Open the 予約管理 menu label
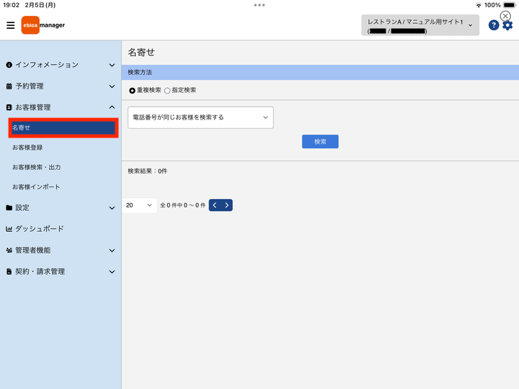 tap(30, 86)
